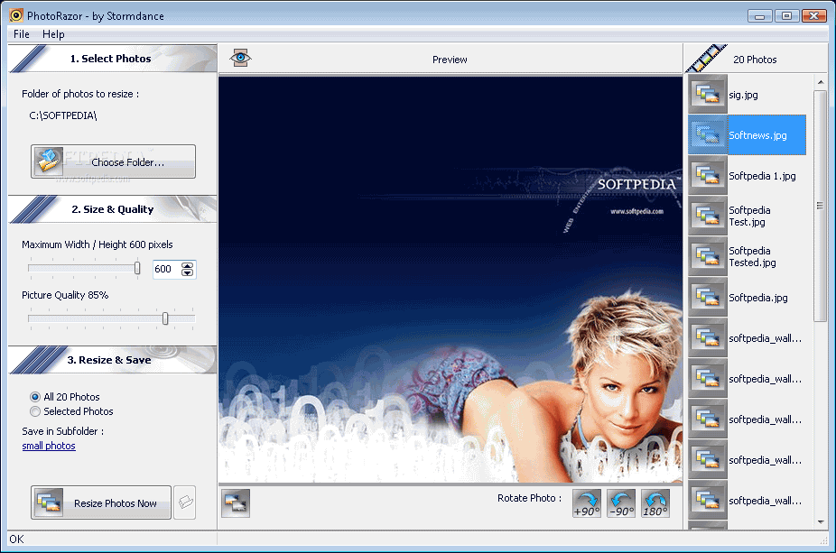The width and height of the screenshot is (836, 553).
Task: Open the output folder icon beside Resize Photos Now
Action: [x=185, y=502]
